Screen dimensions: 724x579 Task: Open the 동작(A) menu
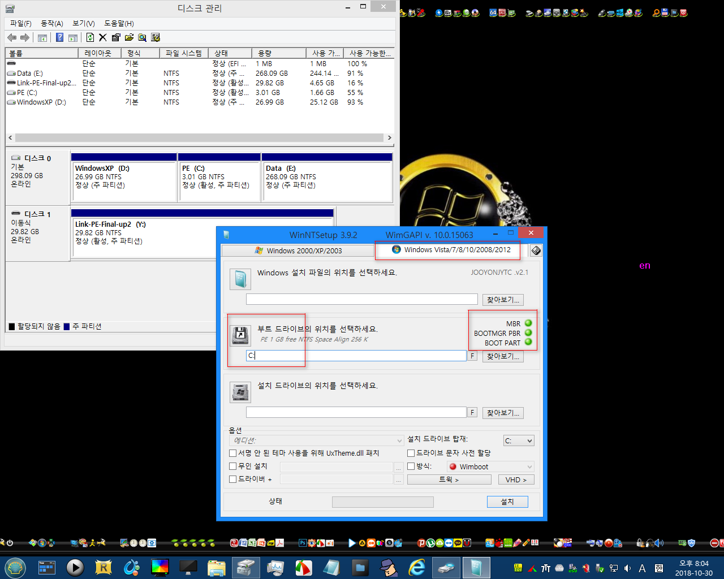click(52, 23)
